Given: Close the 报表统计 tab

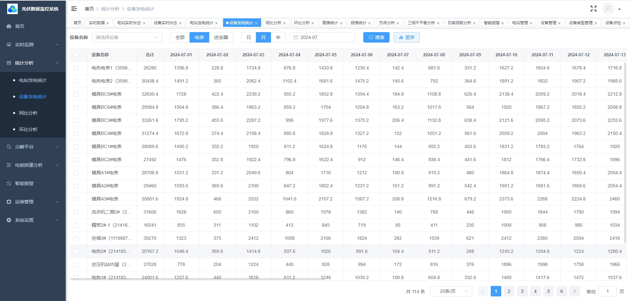Looking at the screenshot, I should click(x=370, y=23).
